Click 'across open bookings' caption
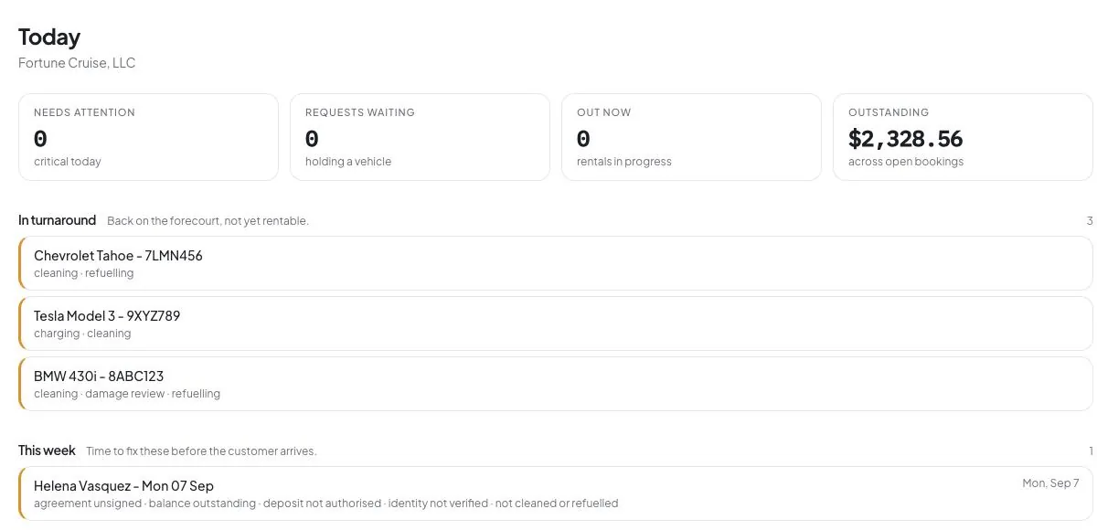The height and width of the screenshot is (530, 1097). point(906,162)
